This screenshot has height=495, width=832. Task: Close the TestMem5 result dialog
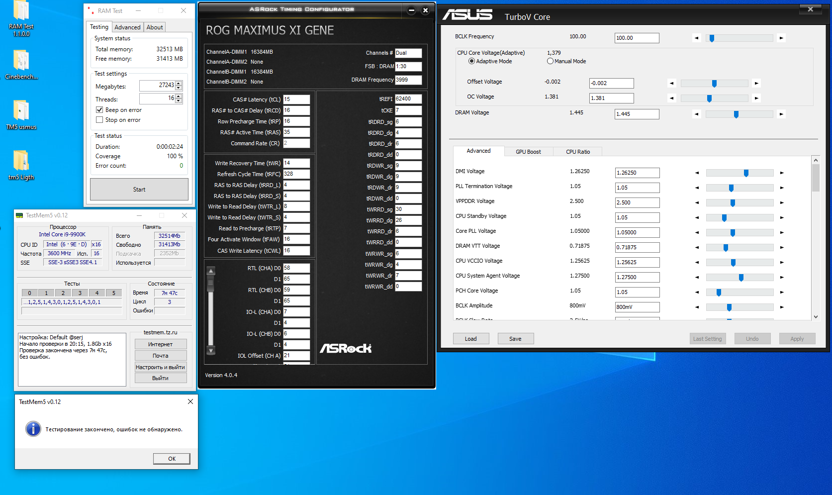190,401
